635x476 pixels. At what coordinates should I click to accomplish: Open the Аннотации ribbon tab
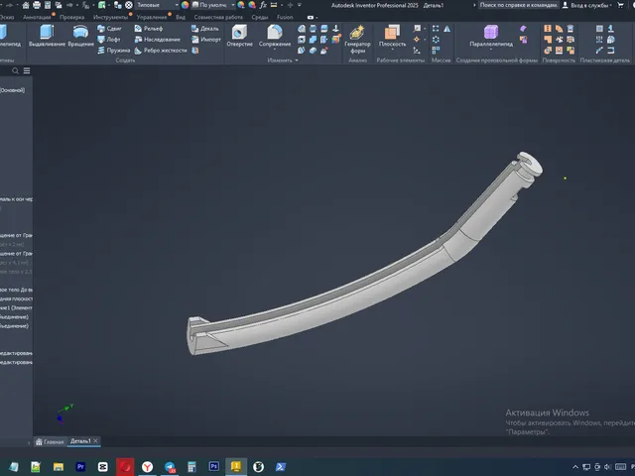point(37,17)
